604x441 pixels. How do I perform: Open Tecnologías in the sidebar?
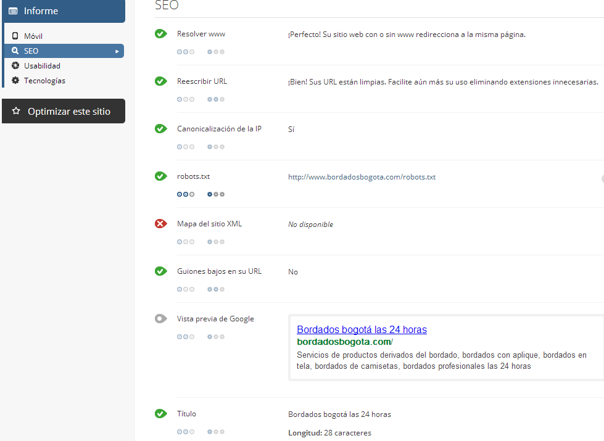[x=44, y=81]
